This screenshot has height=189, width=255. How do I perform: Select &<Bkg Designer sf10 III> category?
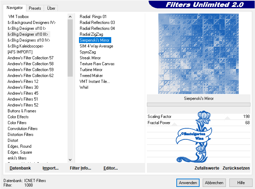(28, 34)
